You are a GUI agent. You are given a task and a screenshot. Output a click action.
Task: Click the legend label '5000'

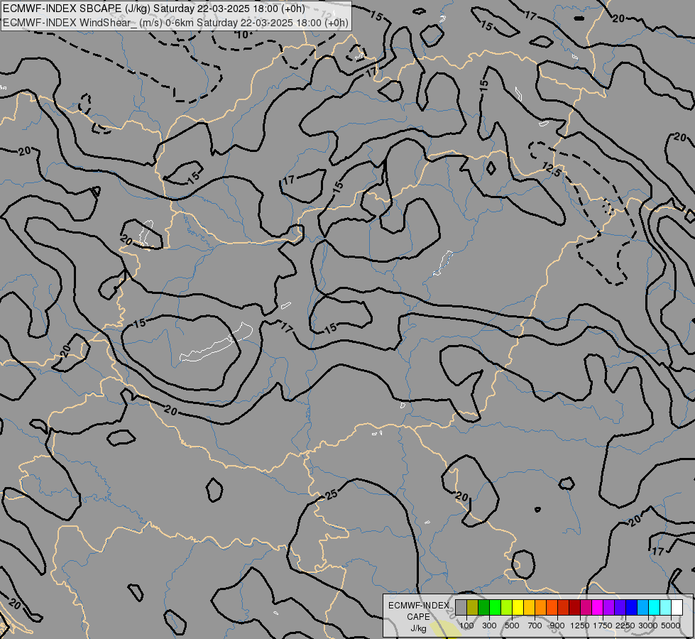tap(671, 626)
